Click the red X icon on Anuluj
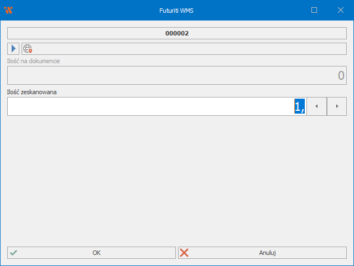 [x=184, y=253]
